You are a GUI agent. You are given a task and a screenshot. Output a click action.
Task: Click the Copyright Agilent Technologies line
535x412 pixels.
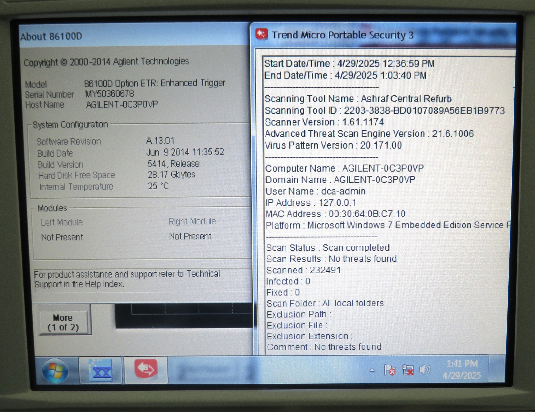[106, 62]
